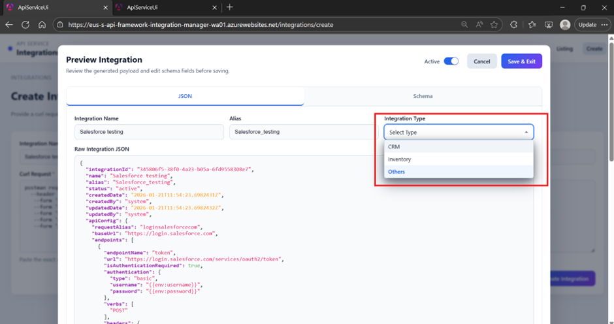Click the updatedDate line in the JSON
The width and height of the screenshot is (614, 324).
[x=155, y=208]
